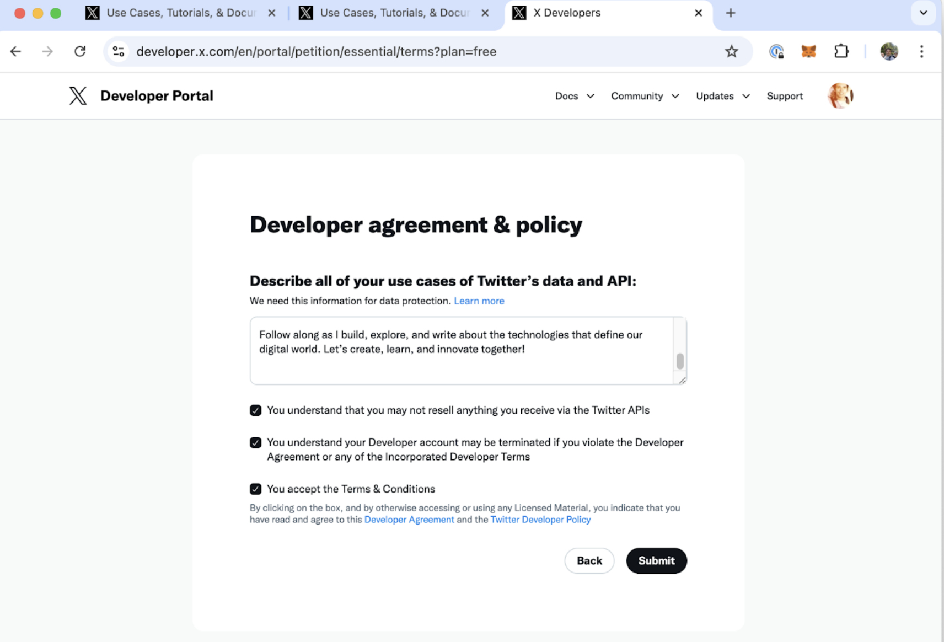944x642 pixels.
Task: Open the Chrome extensions puzzle icon
Action: (x=841, y=51)
